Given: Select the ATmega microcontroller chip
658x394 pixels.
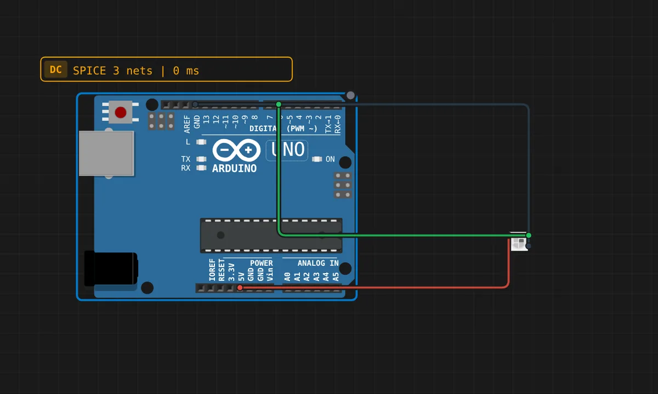Looking at the screenshot, I should coord(271,235).
